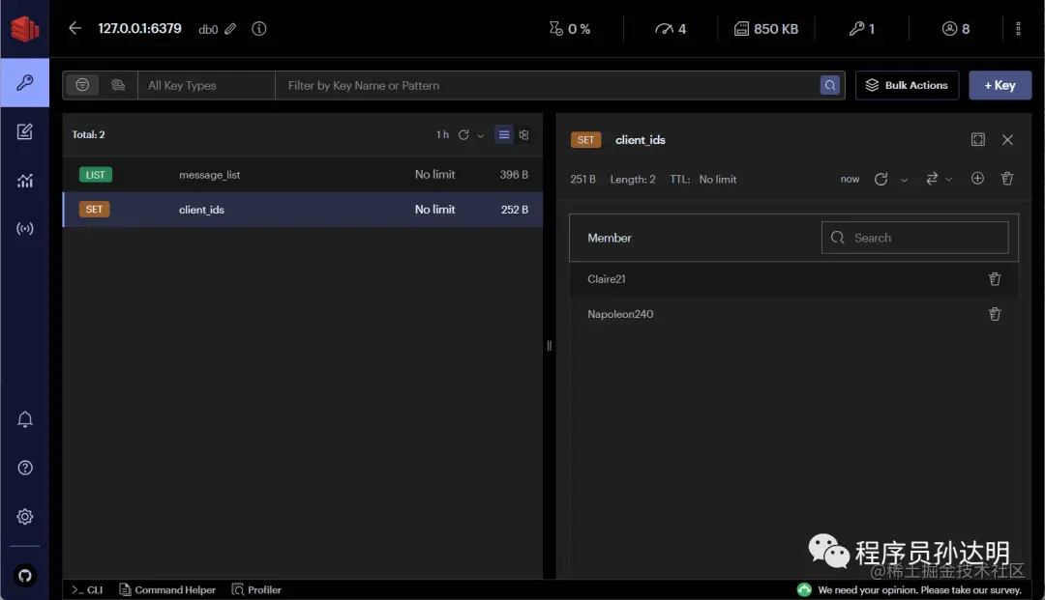
Task: Click the panel resize handle between panes
Action: (x=550, y=345)
